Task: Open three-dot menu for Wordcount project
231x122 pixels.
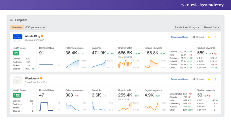Action: pos(215,79)
